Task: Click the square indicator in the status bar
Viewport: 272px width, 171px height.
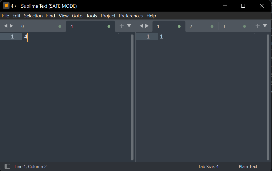Action: (7, 166)
